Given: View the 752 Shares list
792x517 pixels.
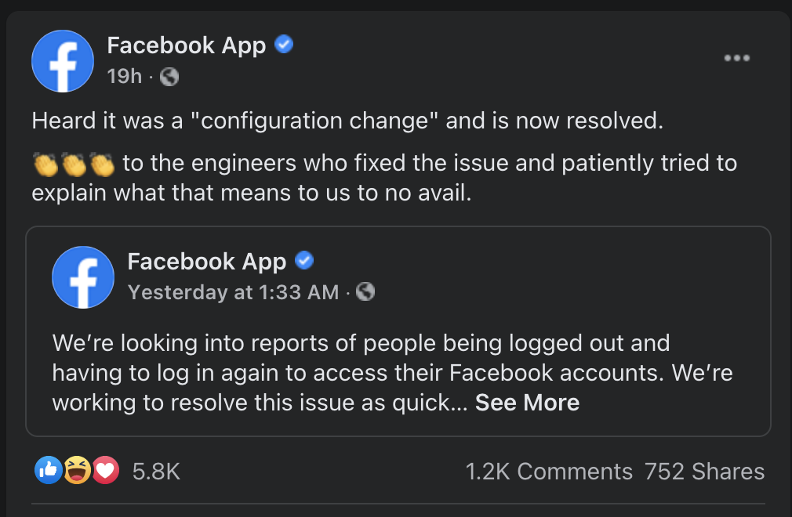Looking at the screenshot, I should (x=703, y=472).
